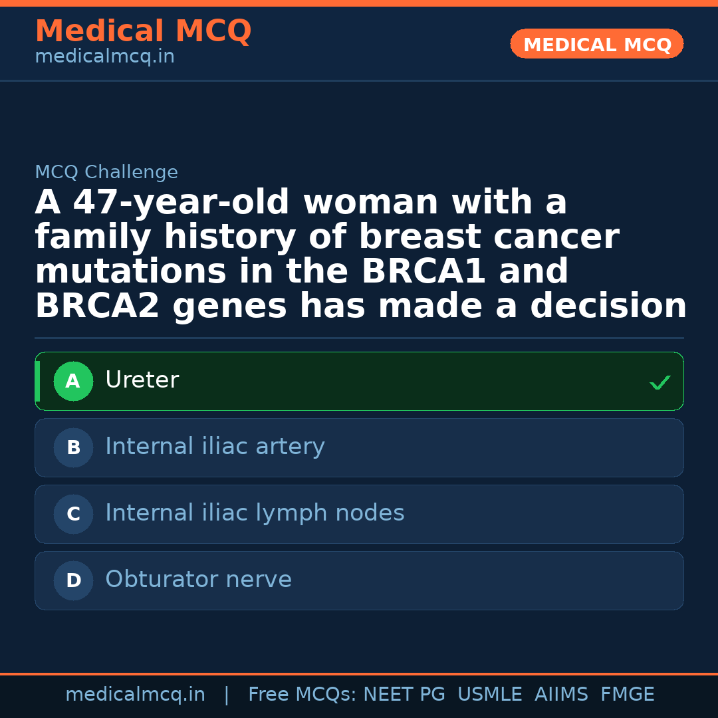
Task: Select answer option B Internal iliac artery
Action: tap(359, 447)
